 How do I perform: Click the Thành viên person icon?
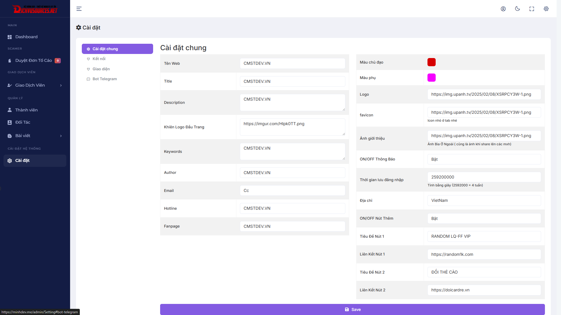(x=10, y=110)
